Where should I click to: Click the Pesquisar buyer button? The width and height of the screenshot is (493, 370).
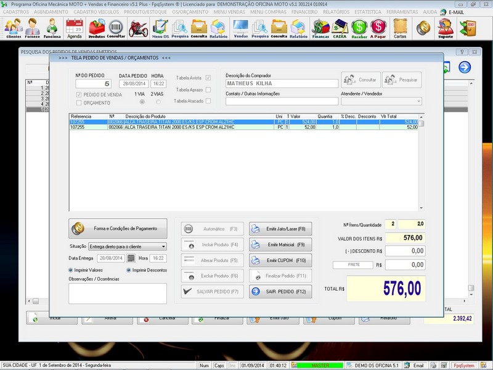coord(402,80)
